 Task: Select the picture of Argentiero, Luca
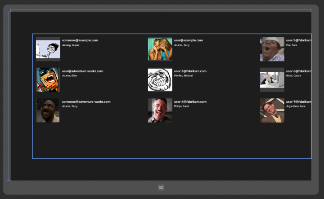[272, 111]
